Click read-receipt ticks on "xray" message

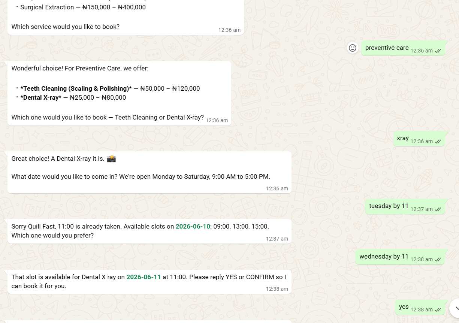coord(438,142)
